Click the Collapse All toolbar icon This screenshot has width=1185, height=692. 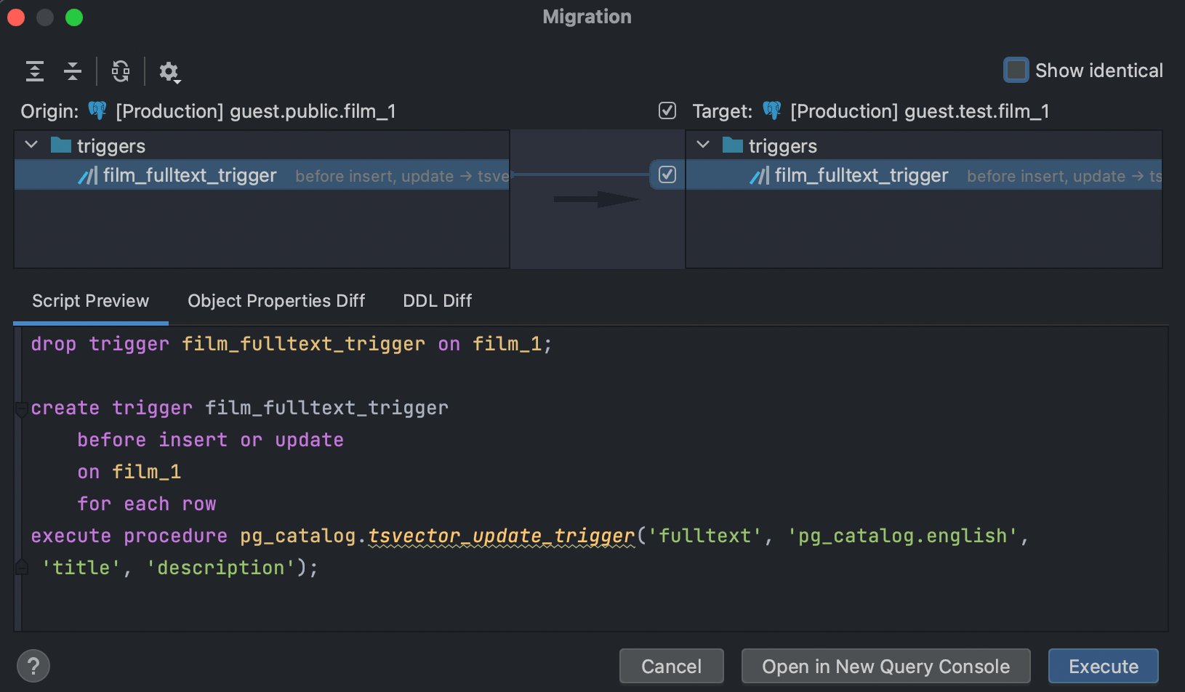[73, 71]
